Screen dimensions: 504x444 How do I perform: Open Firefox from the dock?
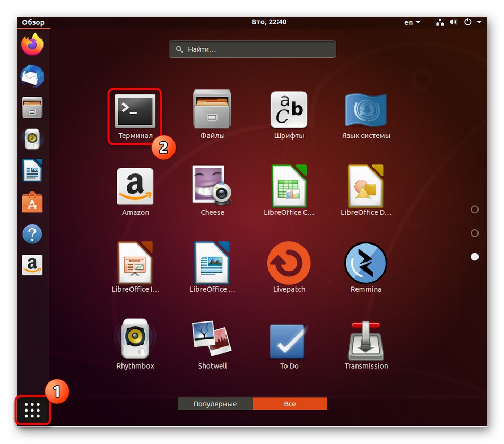click(x=32, y=45)
